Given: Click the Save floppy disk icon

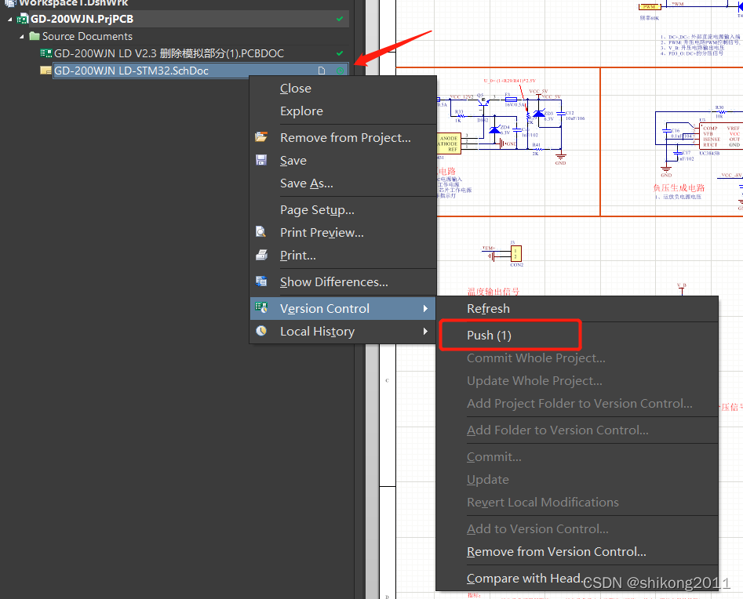Looking at the screenshot, I should tap(261, 160).
